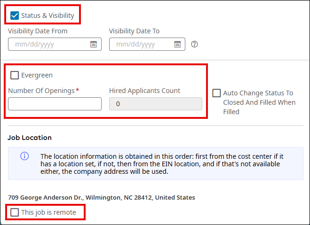Click the Visibility Date To label

pyautogui.click(x=134, y=31)
